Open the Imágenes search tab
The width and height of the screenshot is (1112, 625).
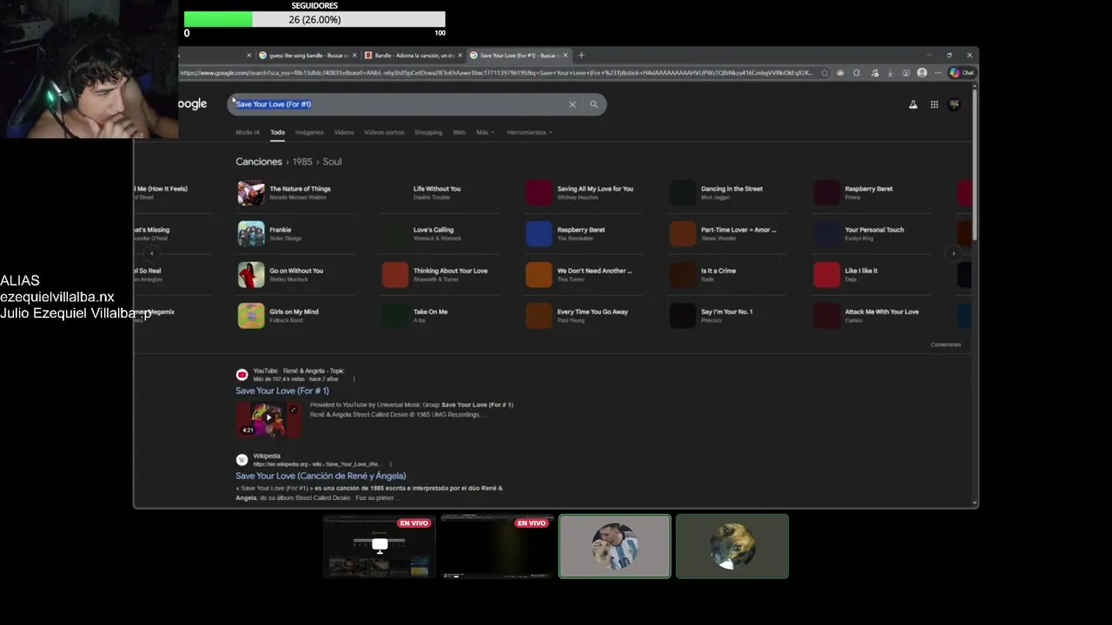point(309,133)
